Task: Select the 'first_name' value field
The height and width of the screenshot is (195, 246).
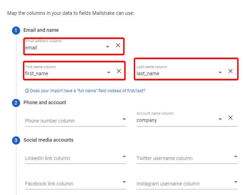Action: pos(37,73)
